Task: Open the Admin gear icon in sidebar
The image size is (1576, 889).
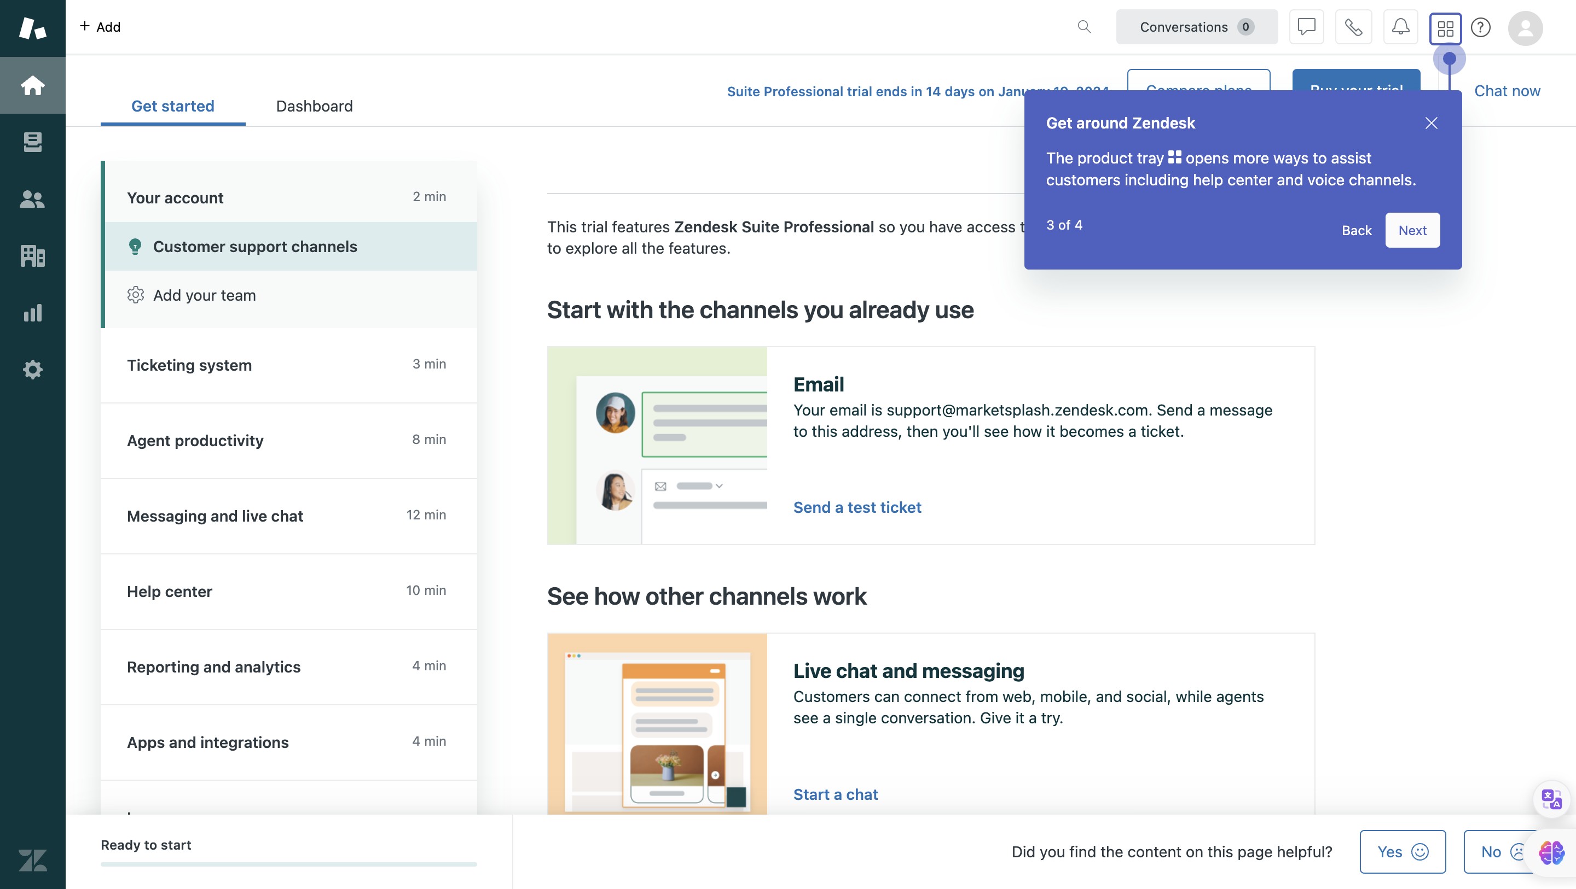Action: 32,369
